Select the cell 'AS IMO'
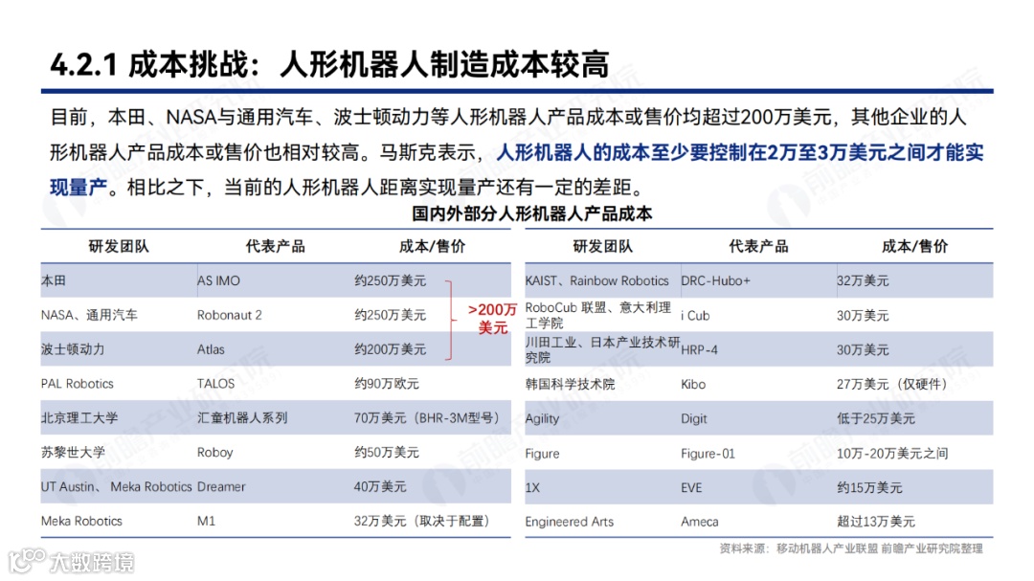Screen dimensions: 1034x581 pos(218,281)
